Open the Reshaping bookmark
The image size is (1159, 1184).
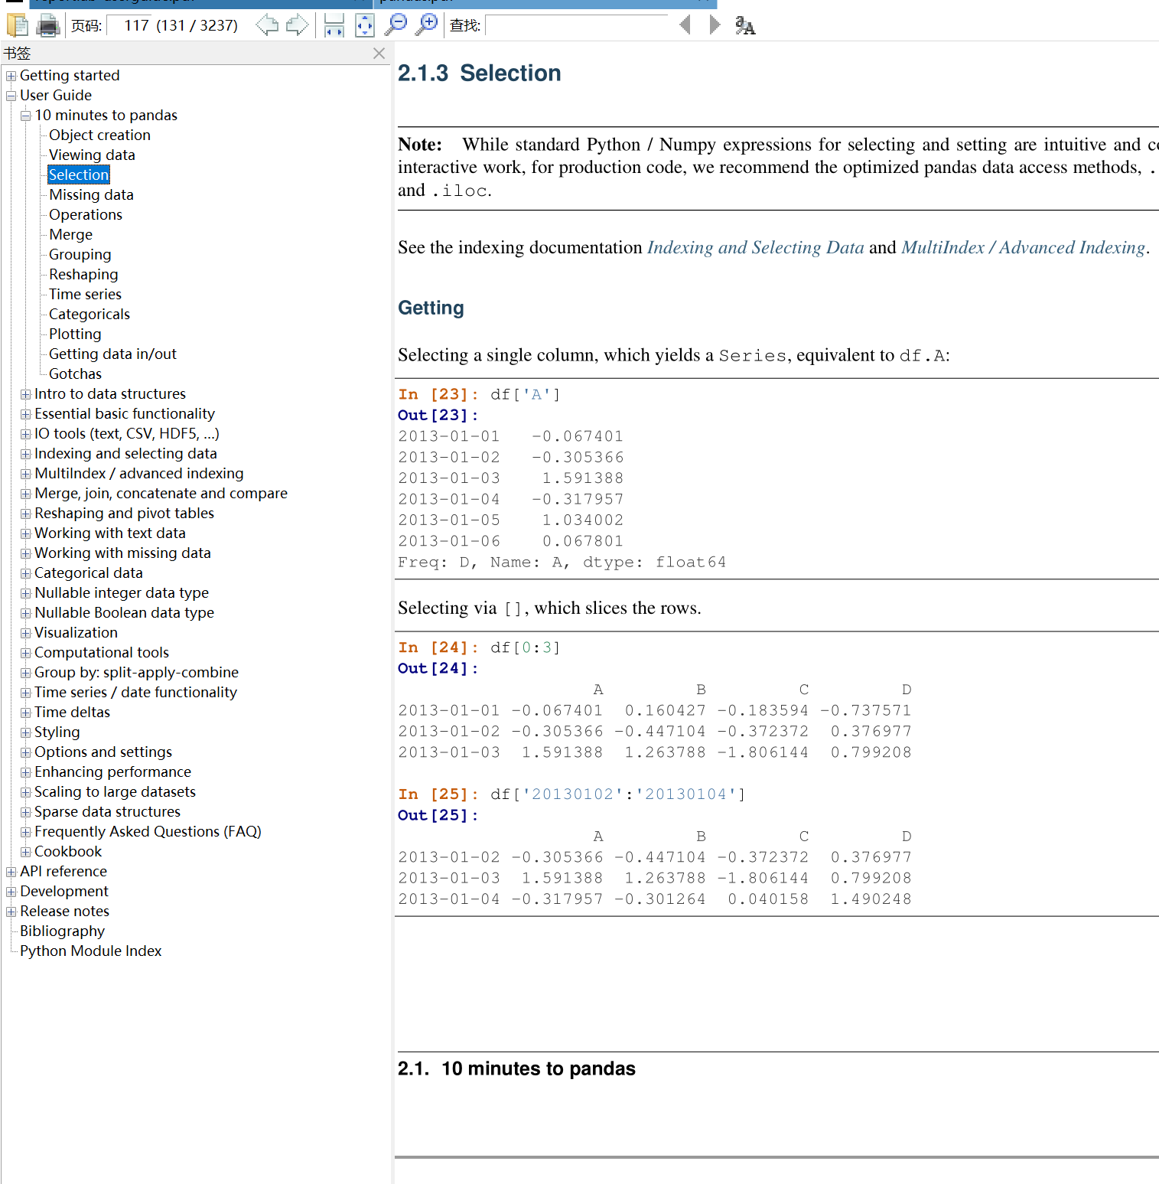click(83, 274)
